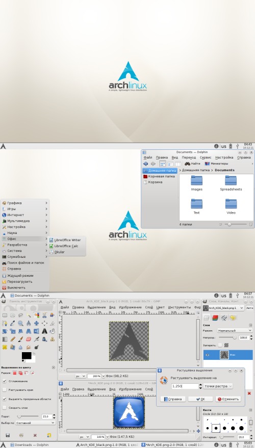
Task: Launch LibreOffice Writer from Офис submenu
Action: (67, 240)
